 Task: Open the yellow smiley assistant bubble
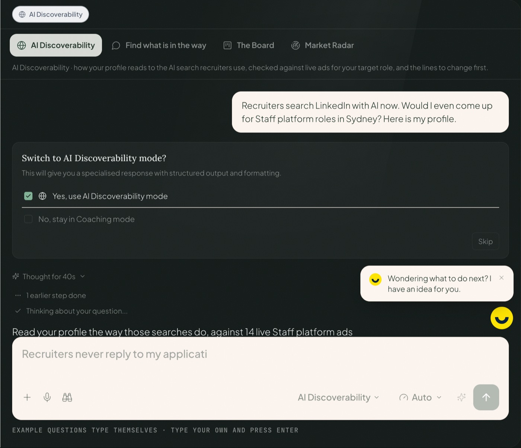(502, 318)
